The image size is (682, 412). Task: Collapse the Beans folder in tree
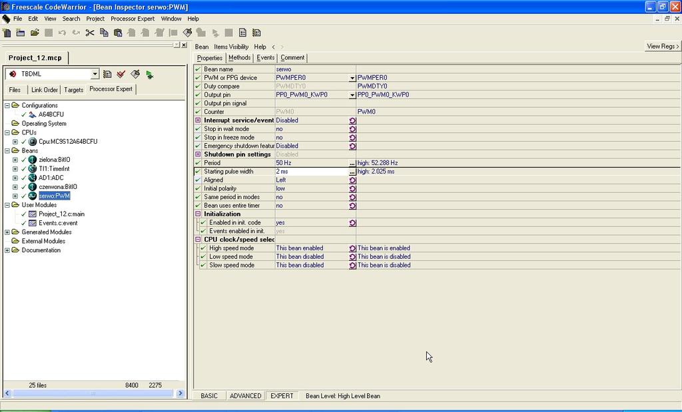click(x=7, y=151)
